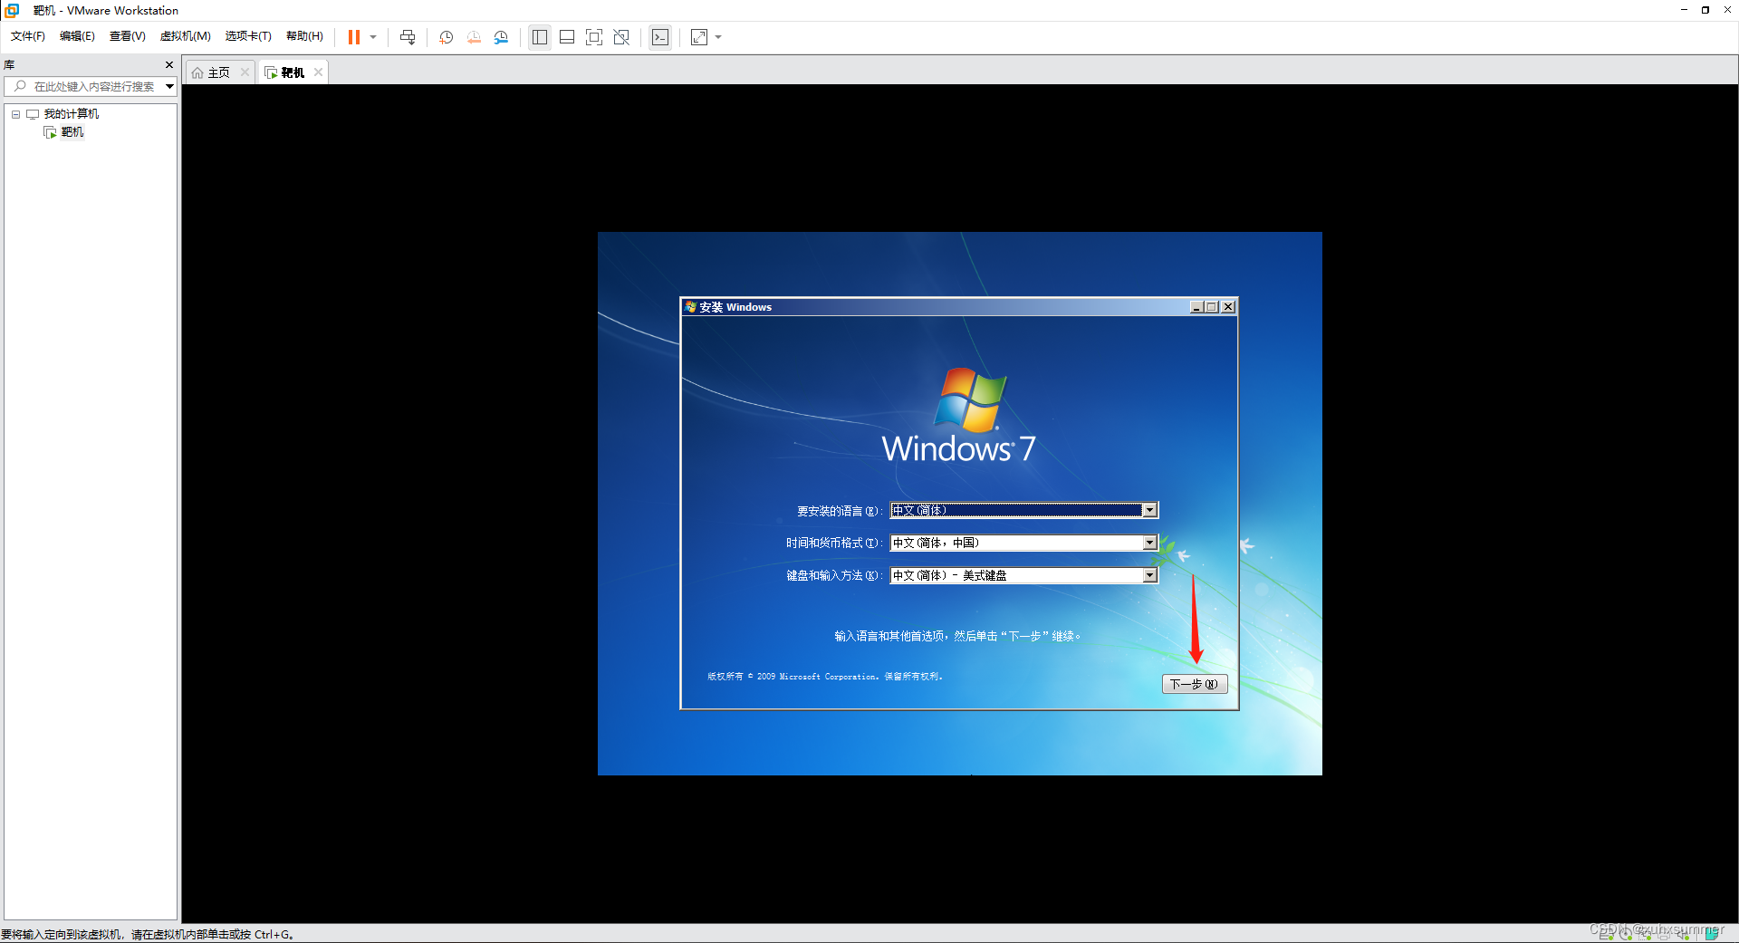Click the CD/DVD drive status icon
This screenshot has height=943, width=1739.
click(x=1626, y=933)
